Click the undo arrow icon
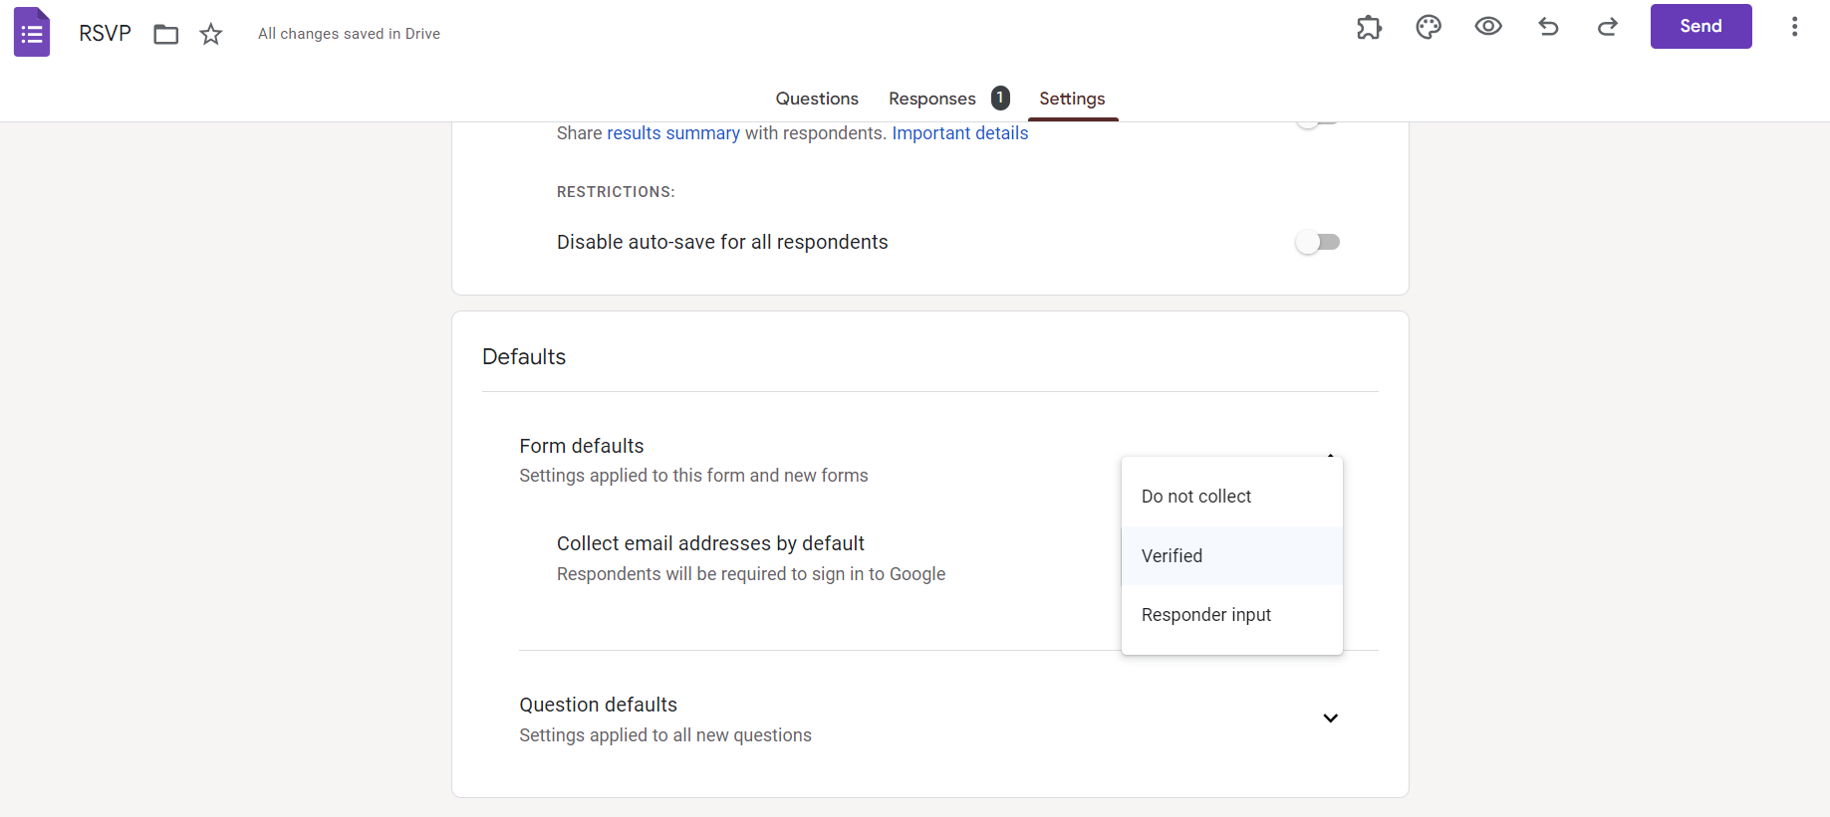Viewport: 1830px width, 817px height. tap(1548, 27)
